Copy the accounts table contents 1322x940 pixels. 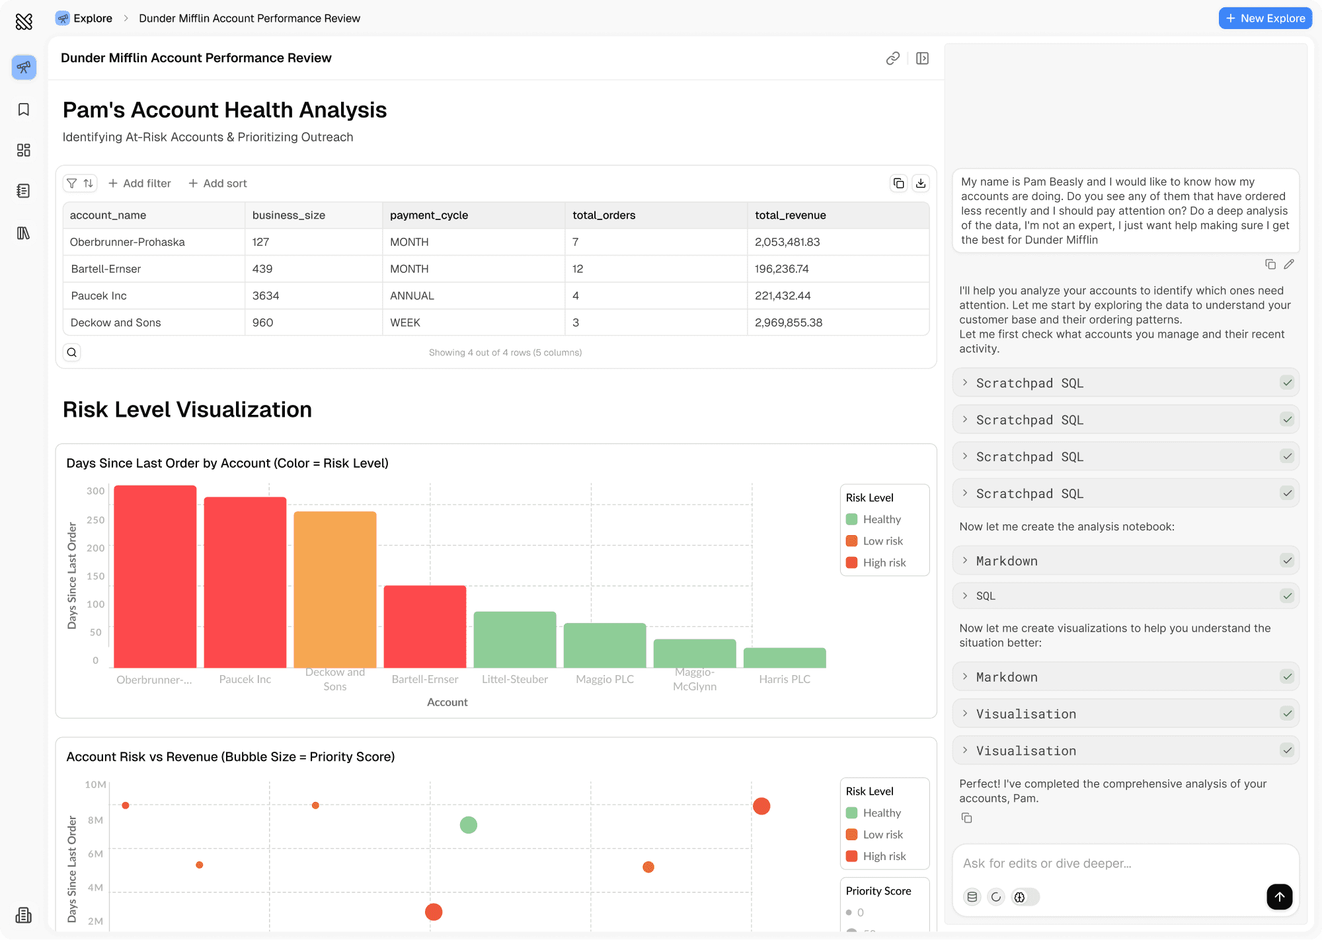(898, 183)
